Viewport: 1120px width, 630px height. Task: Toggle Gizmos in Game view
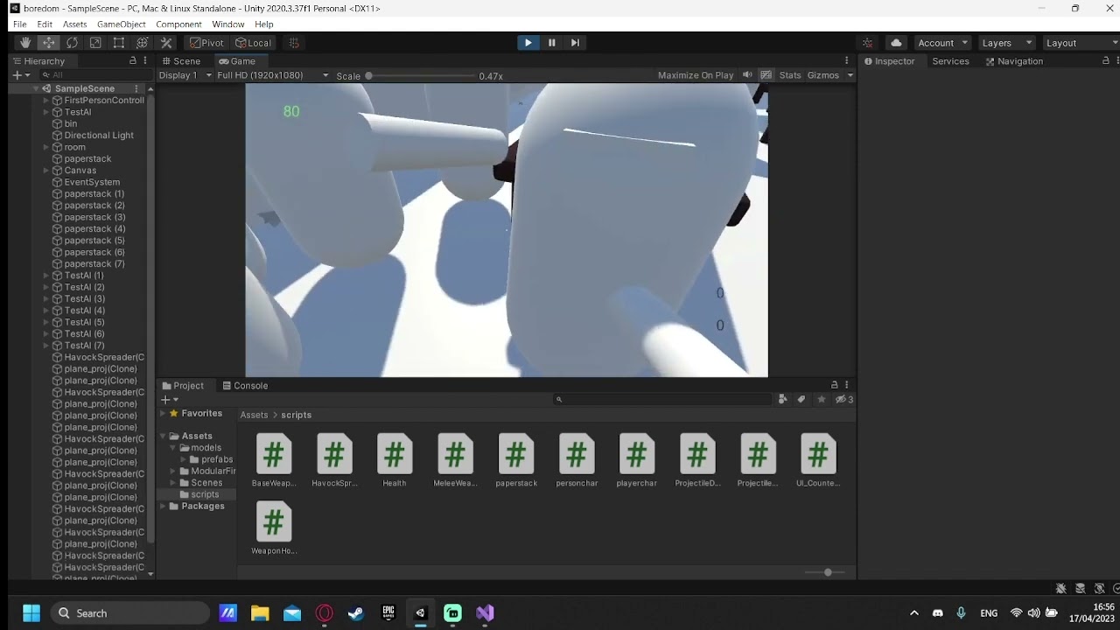(823, 75)
